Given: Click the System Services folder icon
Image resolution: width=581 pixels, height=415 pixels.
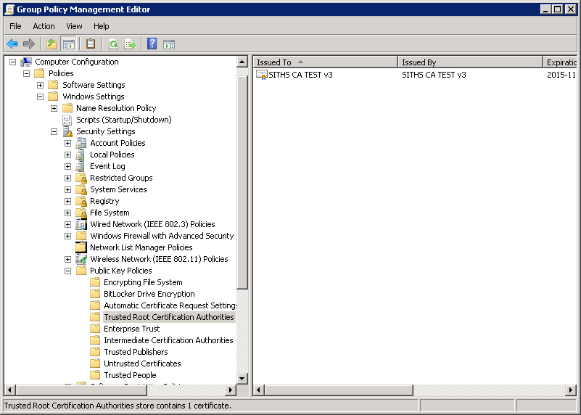Looking at the screenshot, I should [x=81, y=189].
